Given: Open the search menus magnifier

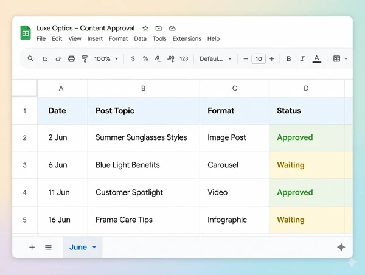Looking at the screenshot, I should [30, 58].
